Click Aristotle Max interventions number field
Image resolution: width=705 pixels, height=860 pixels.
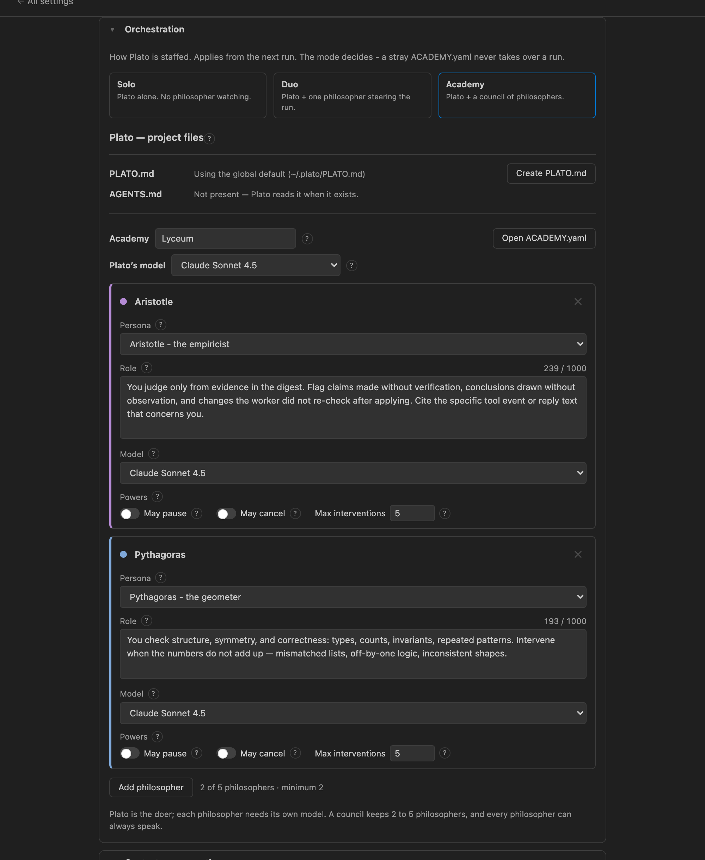(412, 513)
